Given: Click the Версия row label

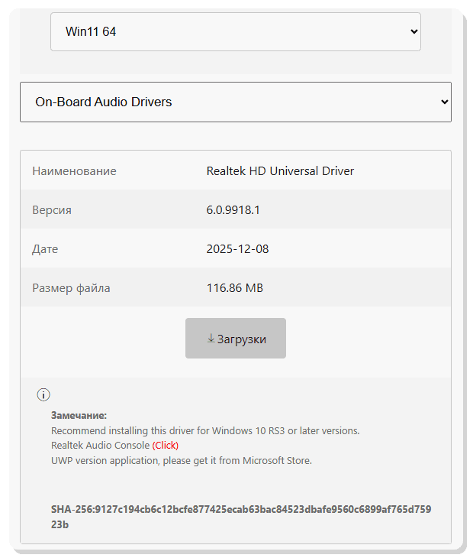Looking at the screenshot, I should click(52, 209).
